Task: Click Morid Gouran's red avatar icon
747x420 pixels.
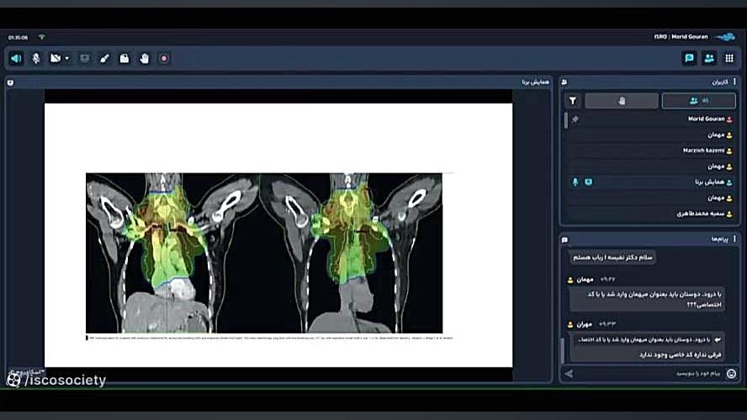Action: tap(729, 120)
